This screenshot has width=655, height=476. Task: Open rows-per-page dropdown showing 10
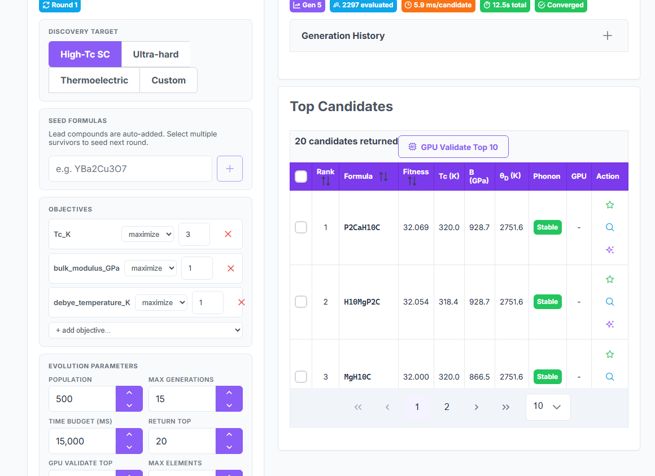548,407
